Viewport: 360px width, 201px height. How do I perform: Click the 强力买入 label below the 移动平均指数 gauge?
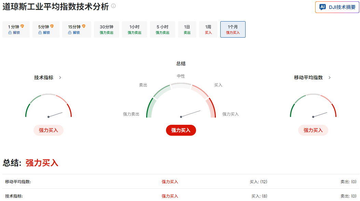[x=313, y=130]
